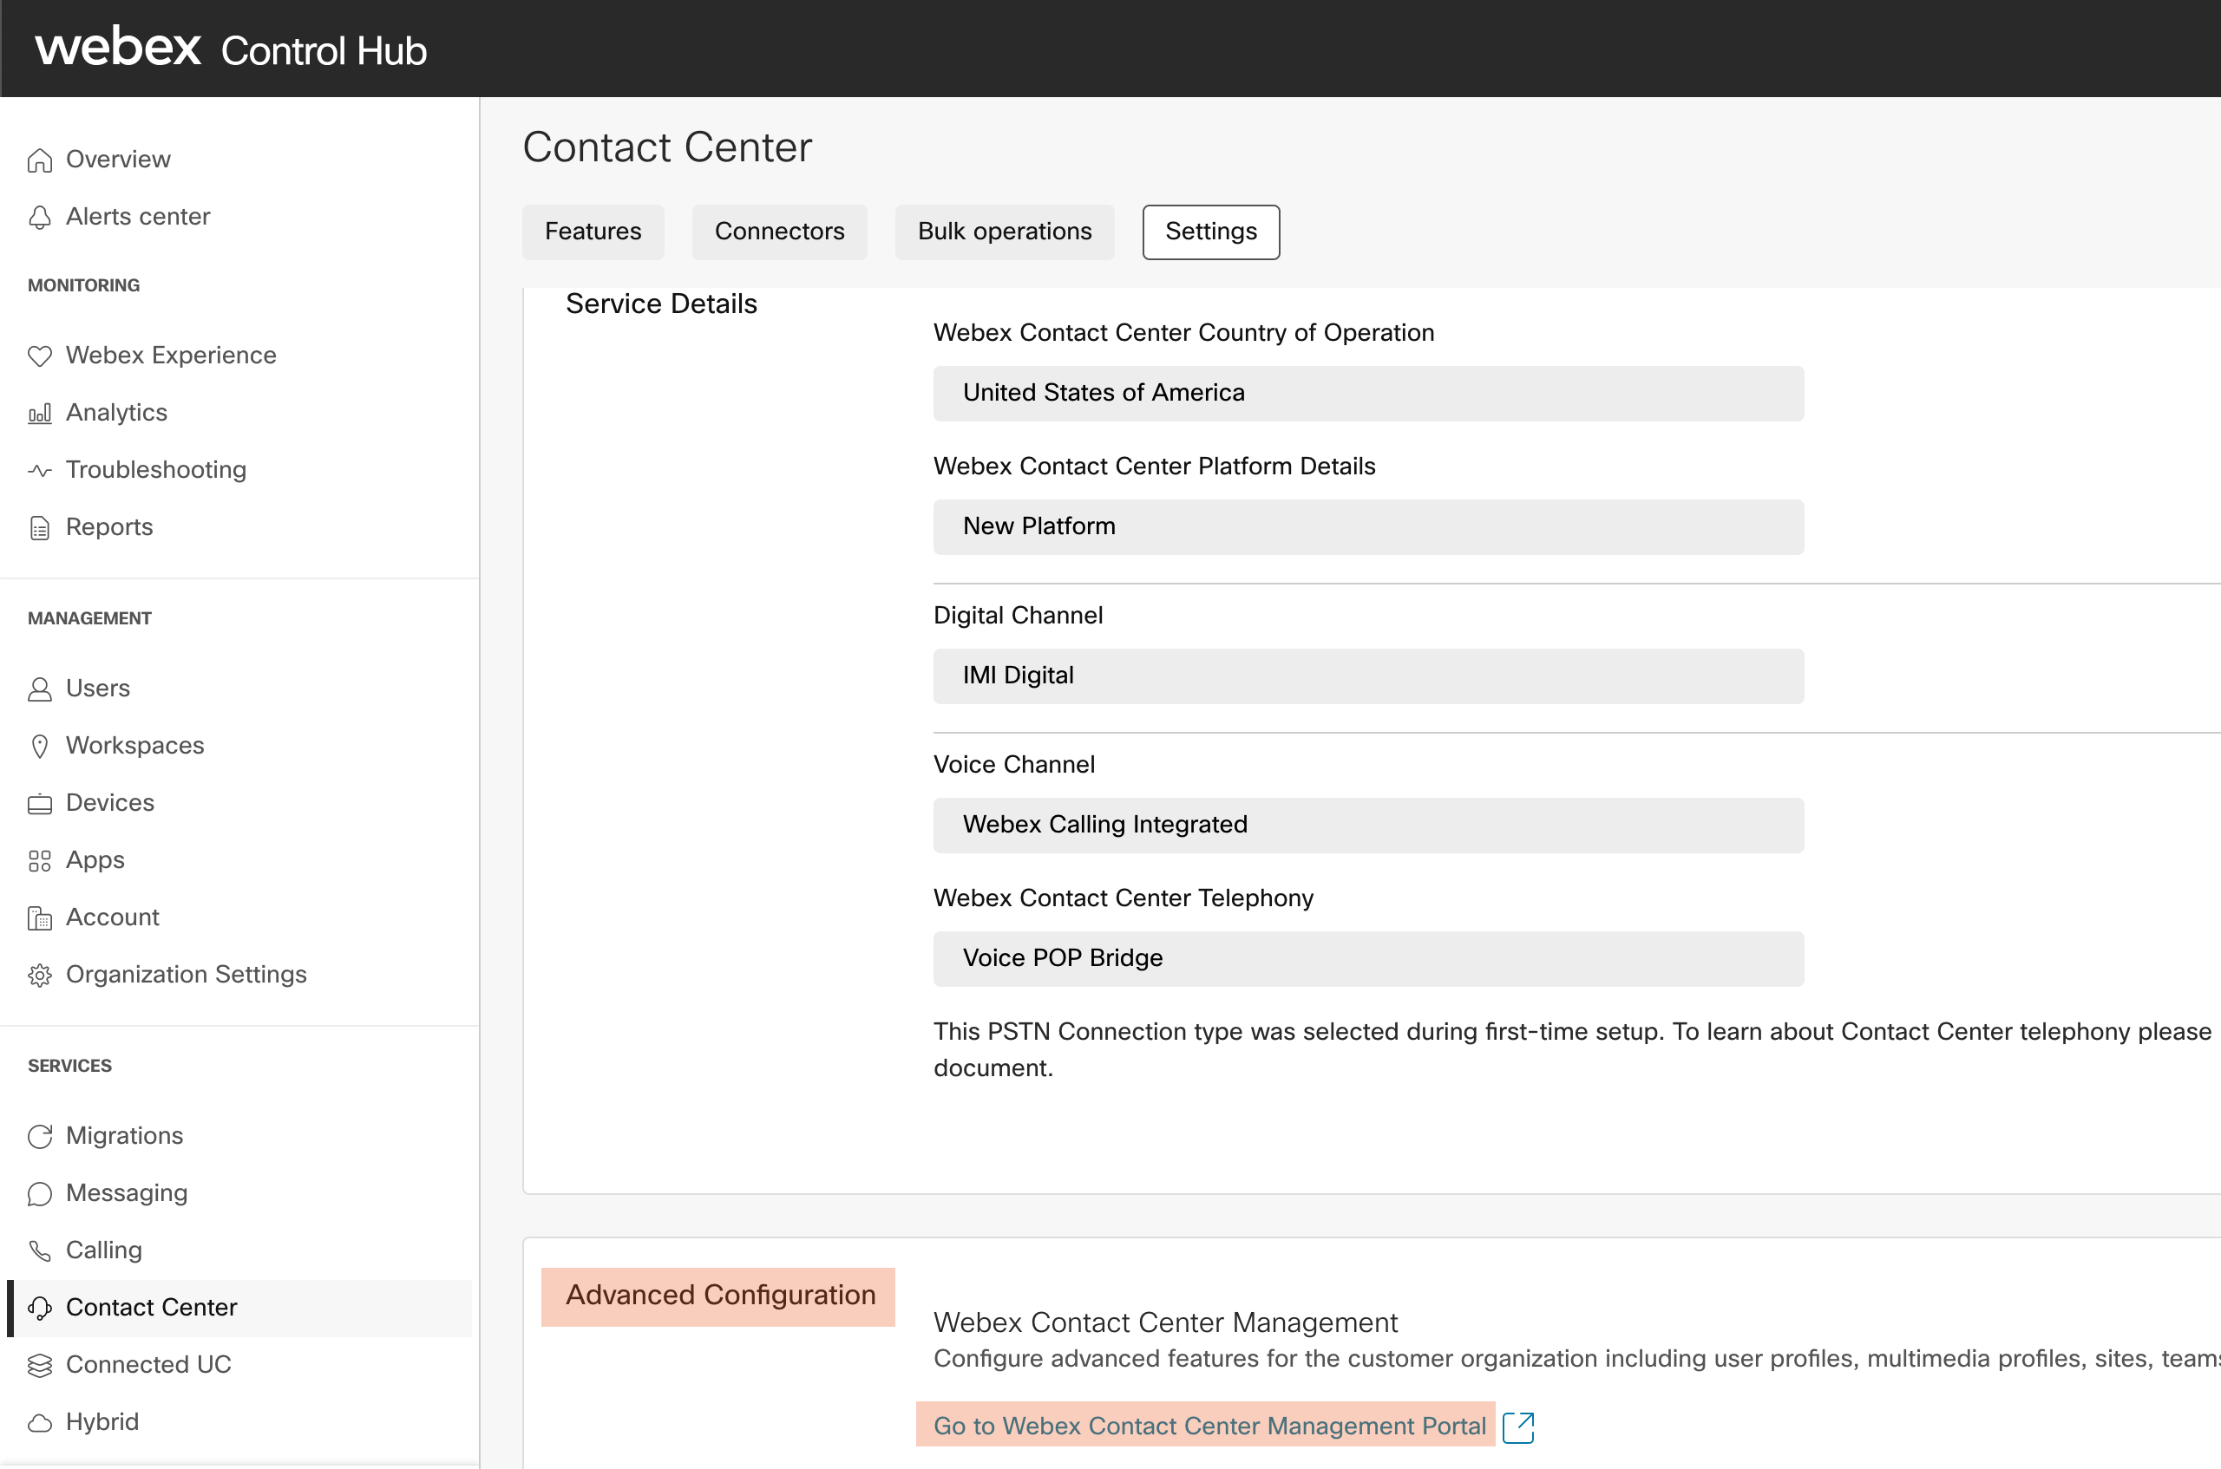Click the Workspaces location pin icon

pos(39,746)
